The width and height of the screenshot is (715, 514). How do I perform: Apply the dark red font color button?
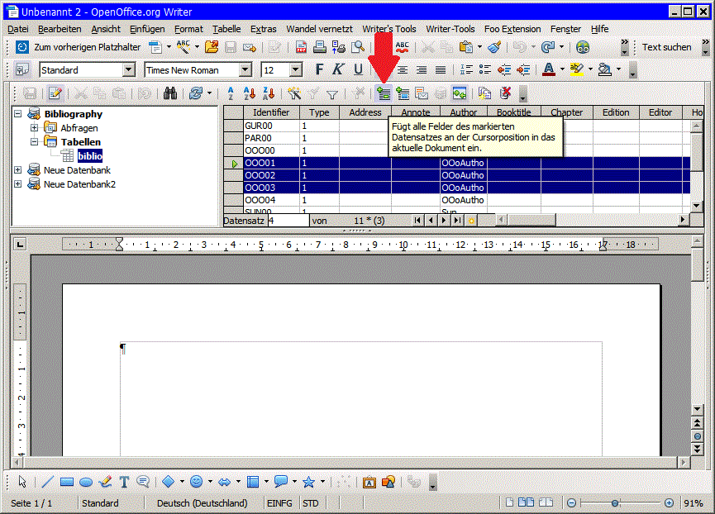tap(549, 69)
